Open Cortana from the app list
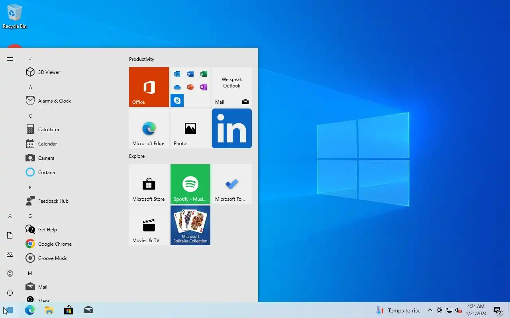510x318 pixels. pos(72,173)
